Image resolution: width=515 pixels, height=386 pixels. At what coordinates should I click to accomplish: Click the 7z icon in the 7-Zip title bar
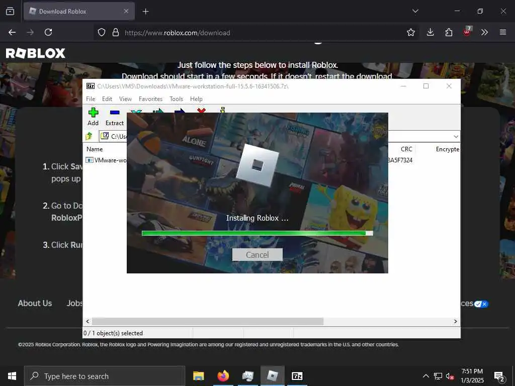91,86
